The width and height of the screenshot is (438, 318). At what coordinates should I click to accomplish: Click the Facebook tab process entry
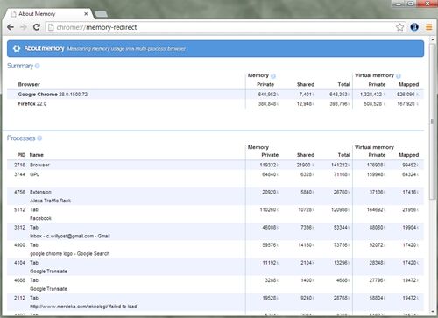coord(40,218)
